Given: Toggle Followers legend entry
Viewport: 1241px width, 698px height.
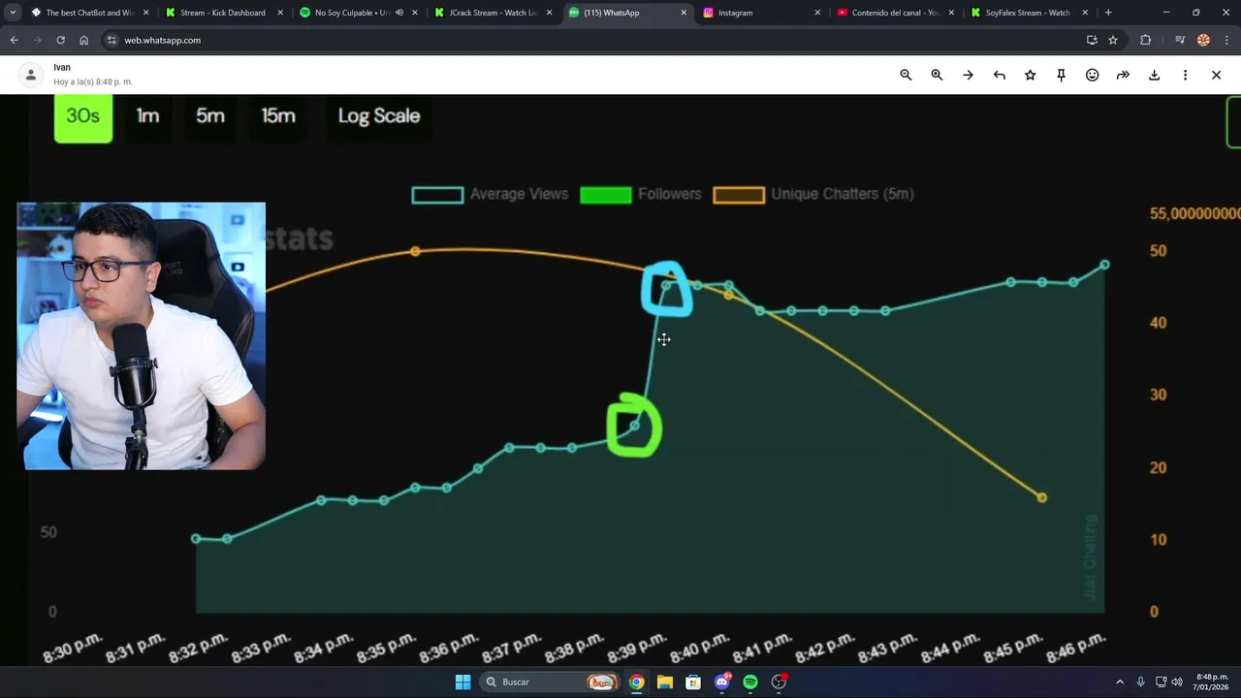Looking at the screenshot, I should tap(640, 194).
